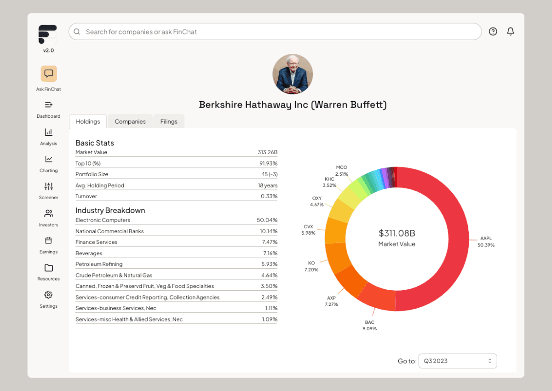552x391 pixels.
Task: Click the Industry Breakdown heading
Action: coord(110,210)
